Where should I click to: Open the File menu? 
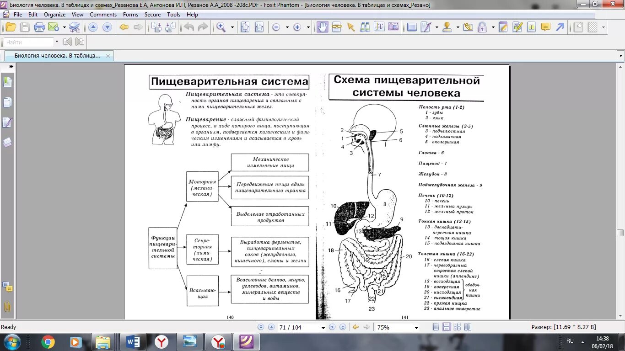tap(18, 15)
